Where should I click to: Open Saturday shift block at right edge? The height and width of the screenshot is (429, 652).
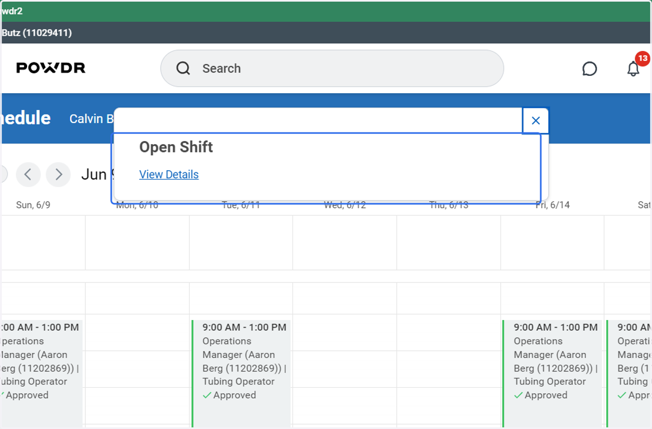coord(629,373)
